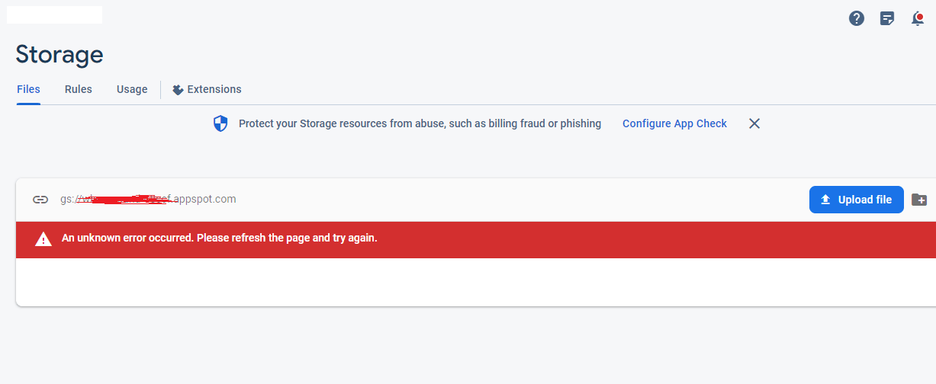Click the Storage page heading
The height and width of the screenshot is (384, 936).
click(x=60, y=54)
